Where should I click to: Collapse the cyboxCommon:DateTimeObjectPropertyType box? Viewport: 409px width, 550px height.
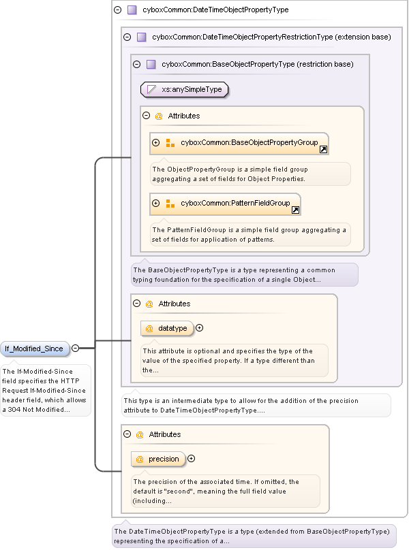pyautogui.click(x=118, y=10)
